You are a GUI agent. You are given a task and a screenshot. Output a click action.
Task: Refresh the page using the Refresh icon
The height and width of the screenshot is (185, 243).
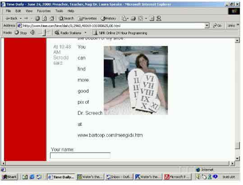click(x=45, y=18)
